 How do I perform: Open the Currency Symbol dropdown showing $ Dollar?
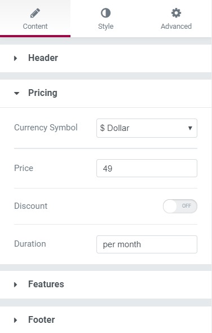tap(147, 128)
